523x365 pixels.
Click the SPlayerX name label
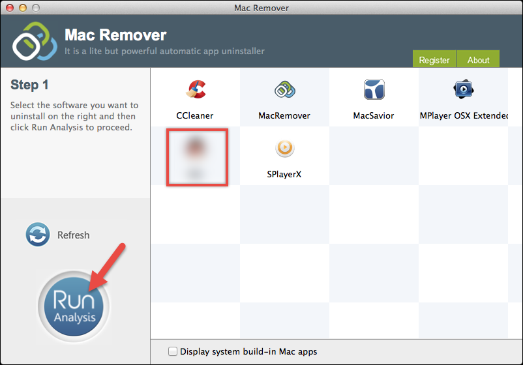[284, 174]
